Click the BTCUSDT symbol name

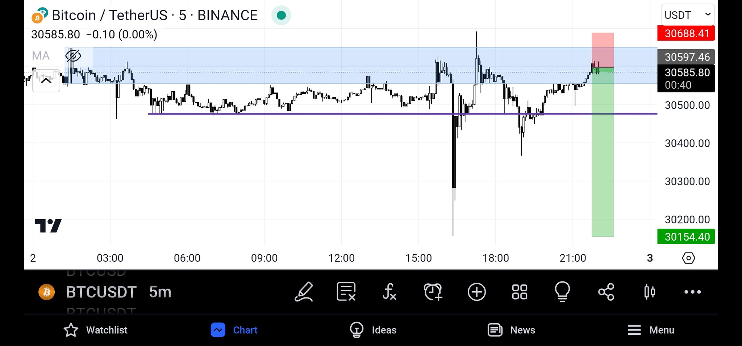coord(101,292)
